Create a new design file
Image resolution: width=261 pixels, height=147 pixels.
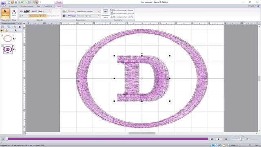(9, 2)
